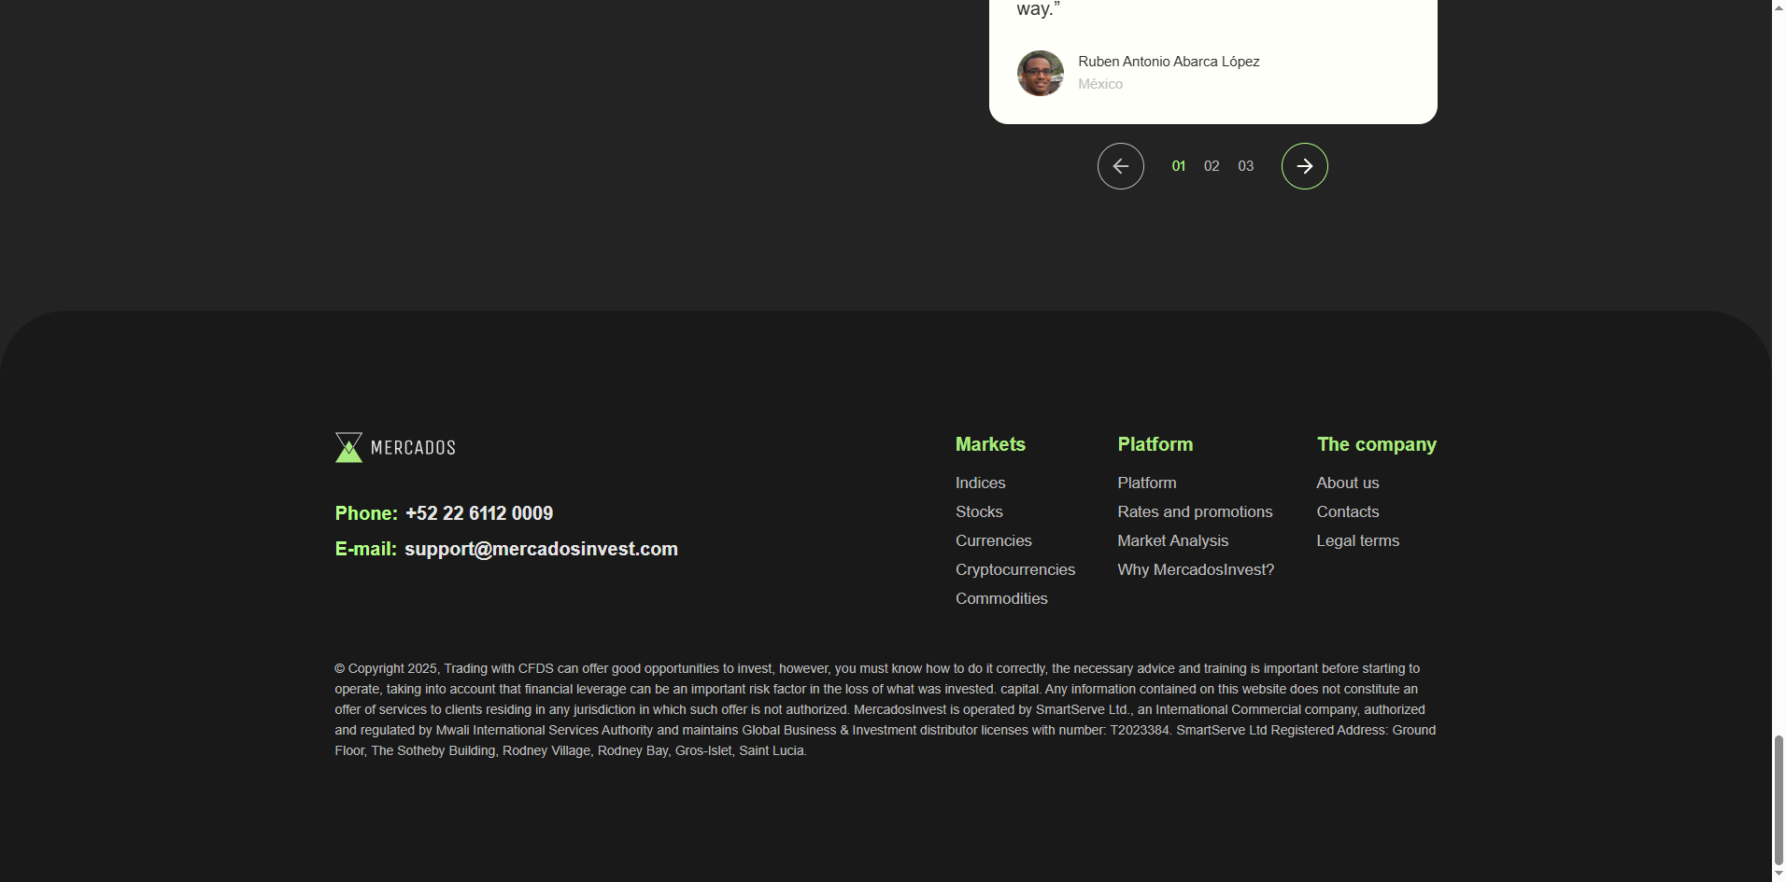Viewport: 1786px width, 882px height.
Task: Open Why MercadosInvest? link
Action: pyautogui.click(x=1196, y=569)
